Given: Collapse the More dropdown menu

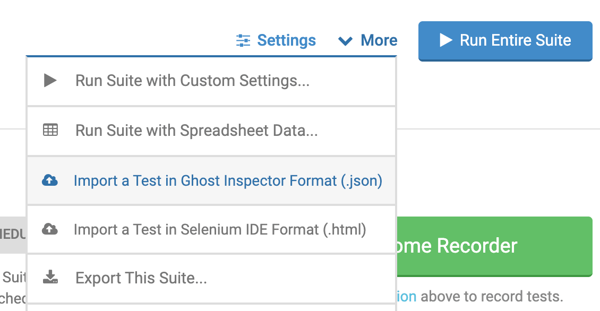Looking at the screenshot, I should [x=378, y=40].
